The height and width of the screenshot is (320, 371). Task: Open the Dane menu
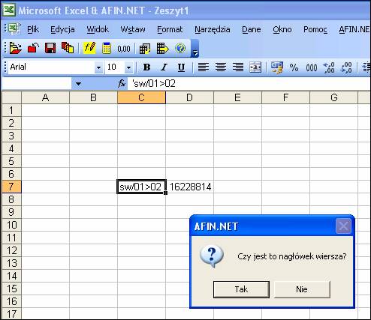pos(252,29)
